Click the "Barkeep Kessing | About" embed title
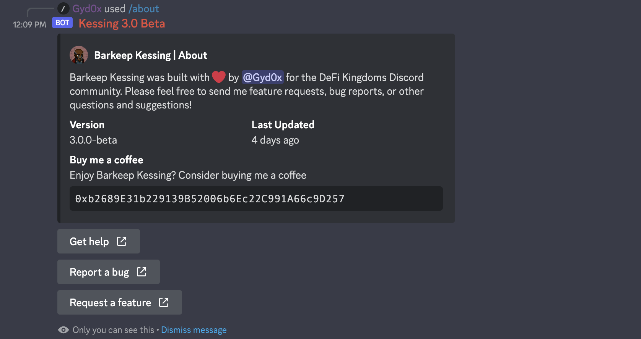 point(150,55)
